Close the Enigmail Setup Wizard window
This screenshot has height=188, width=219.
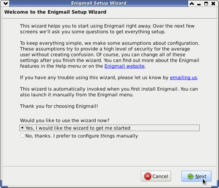coord(213,4)
